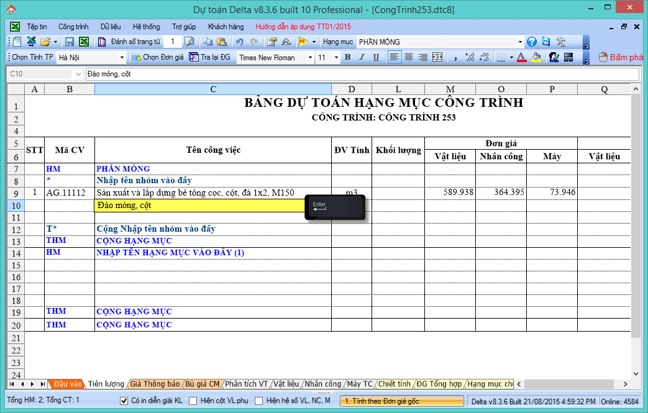Open an existing project folder icon
The width and height of the screenshot is (648, 413).
45,42
